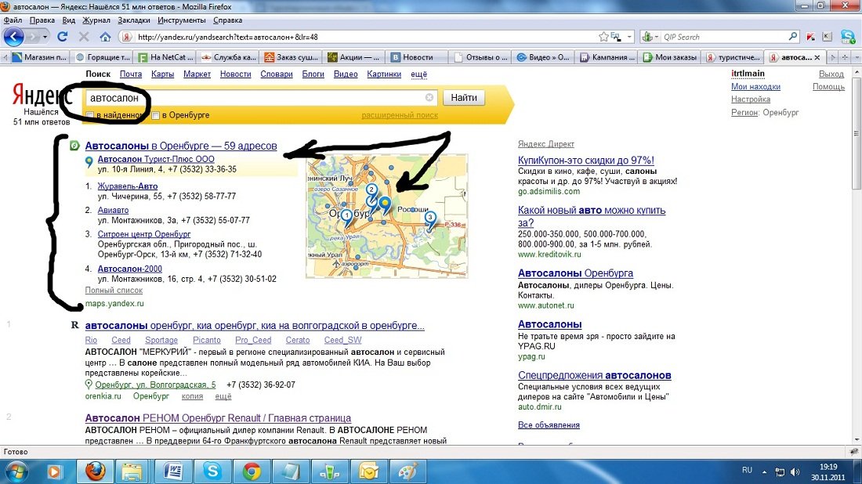Enable the 'в найденном' checkbox
The height and width of the screenshot is (484, 862).
[x=90, y=116]
